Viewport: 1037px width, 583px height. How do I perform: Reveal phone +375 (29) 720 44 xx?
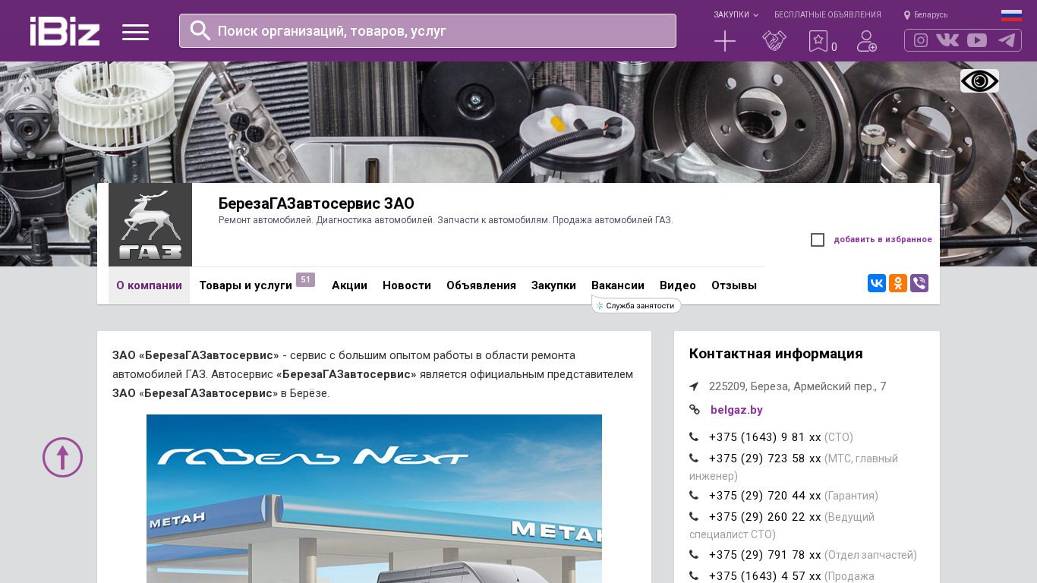[x=765, y=496]
